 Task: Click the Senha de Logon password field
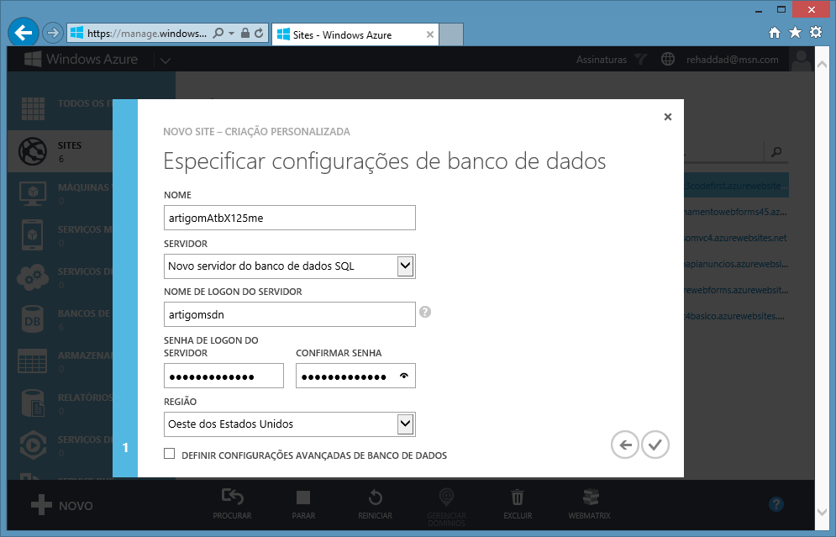point(224,376)
